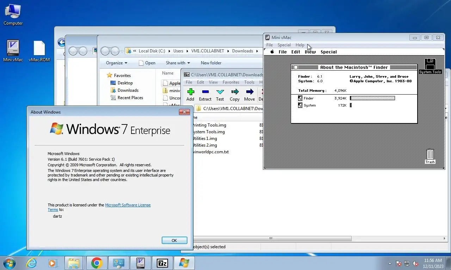This screenshot has width=451, height=270.
Task: Select the Mini vMac desktop shortcut
Action: (13, 51)
